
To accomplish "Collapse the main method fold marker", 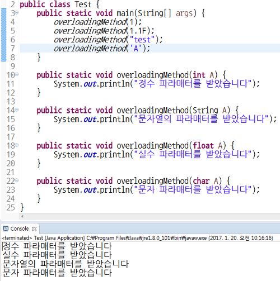I will (17, 12).
